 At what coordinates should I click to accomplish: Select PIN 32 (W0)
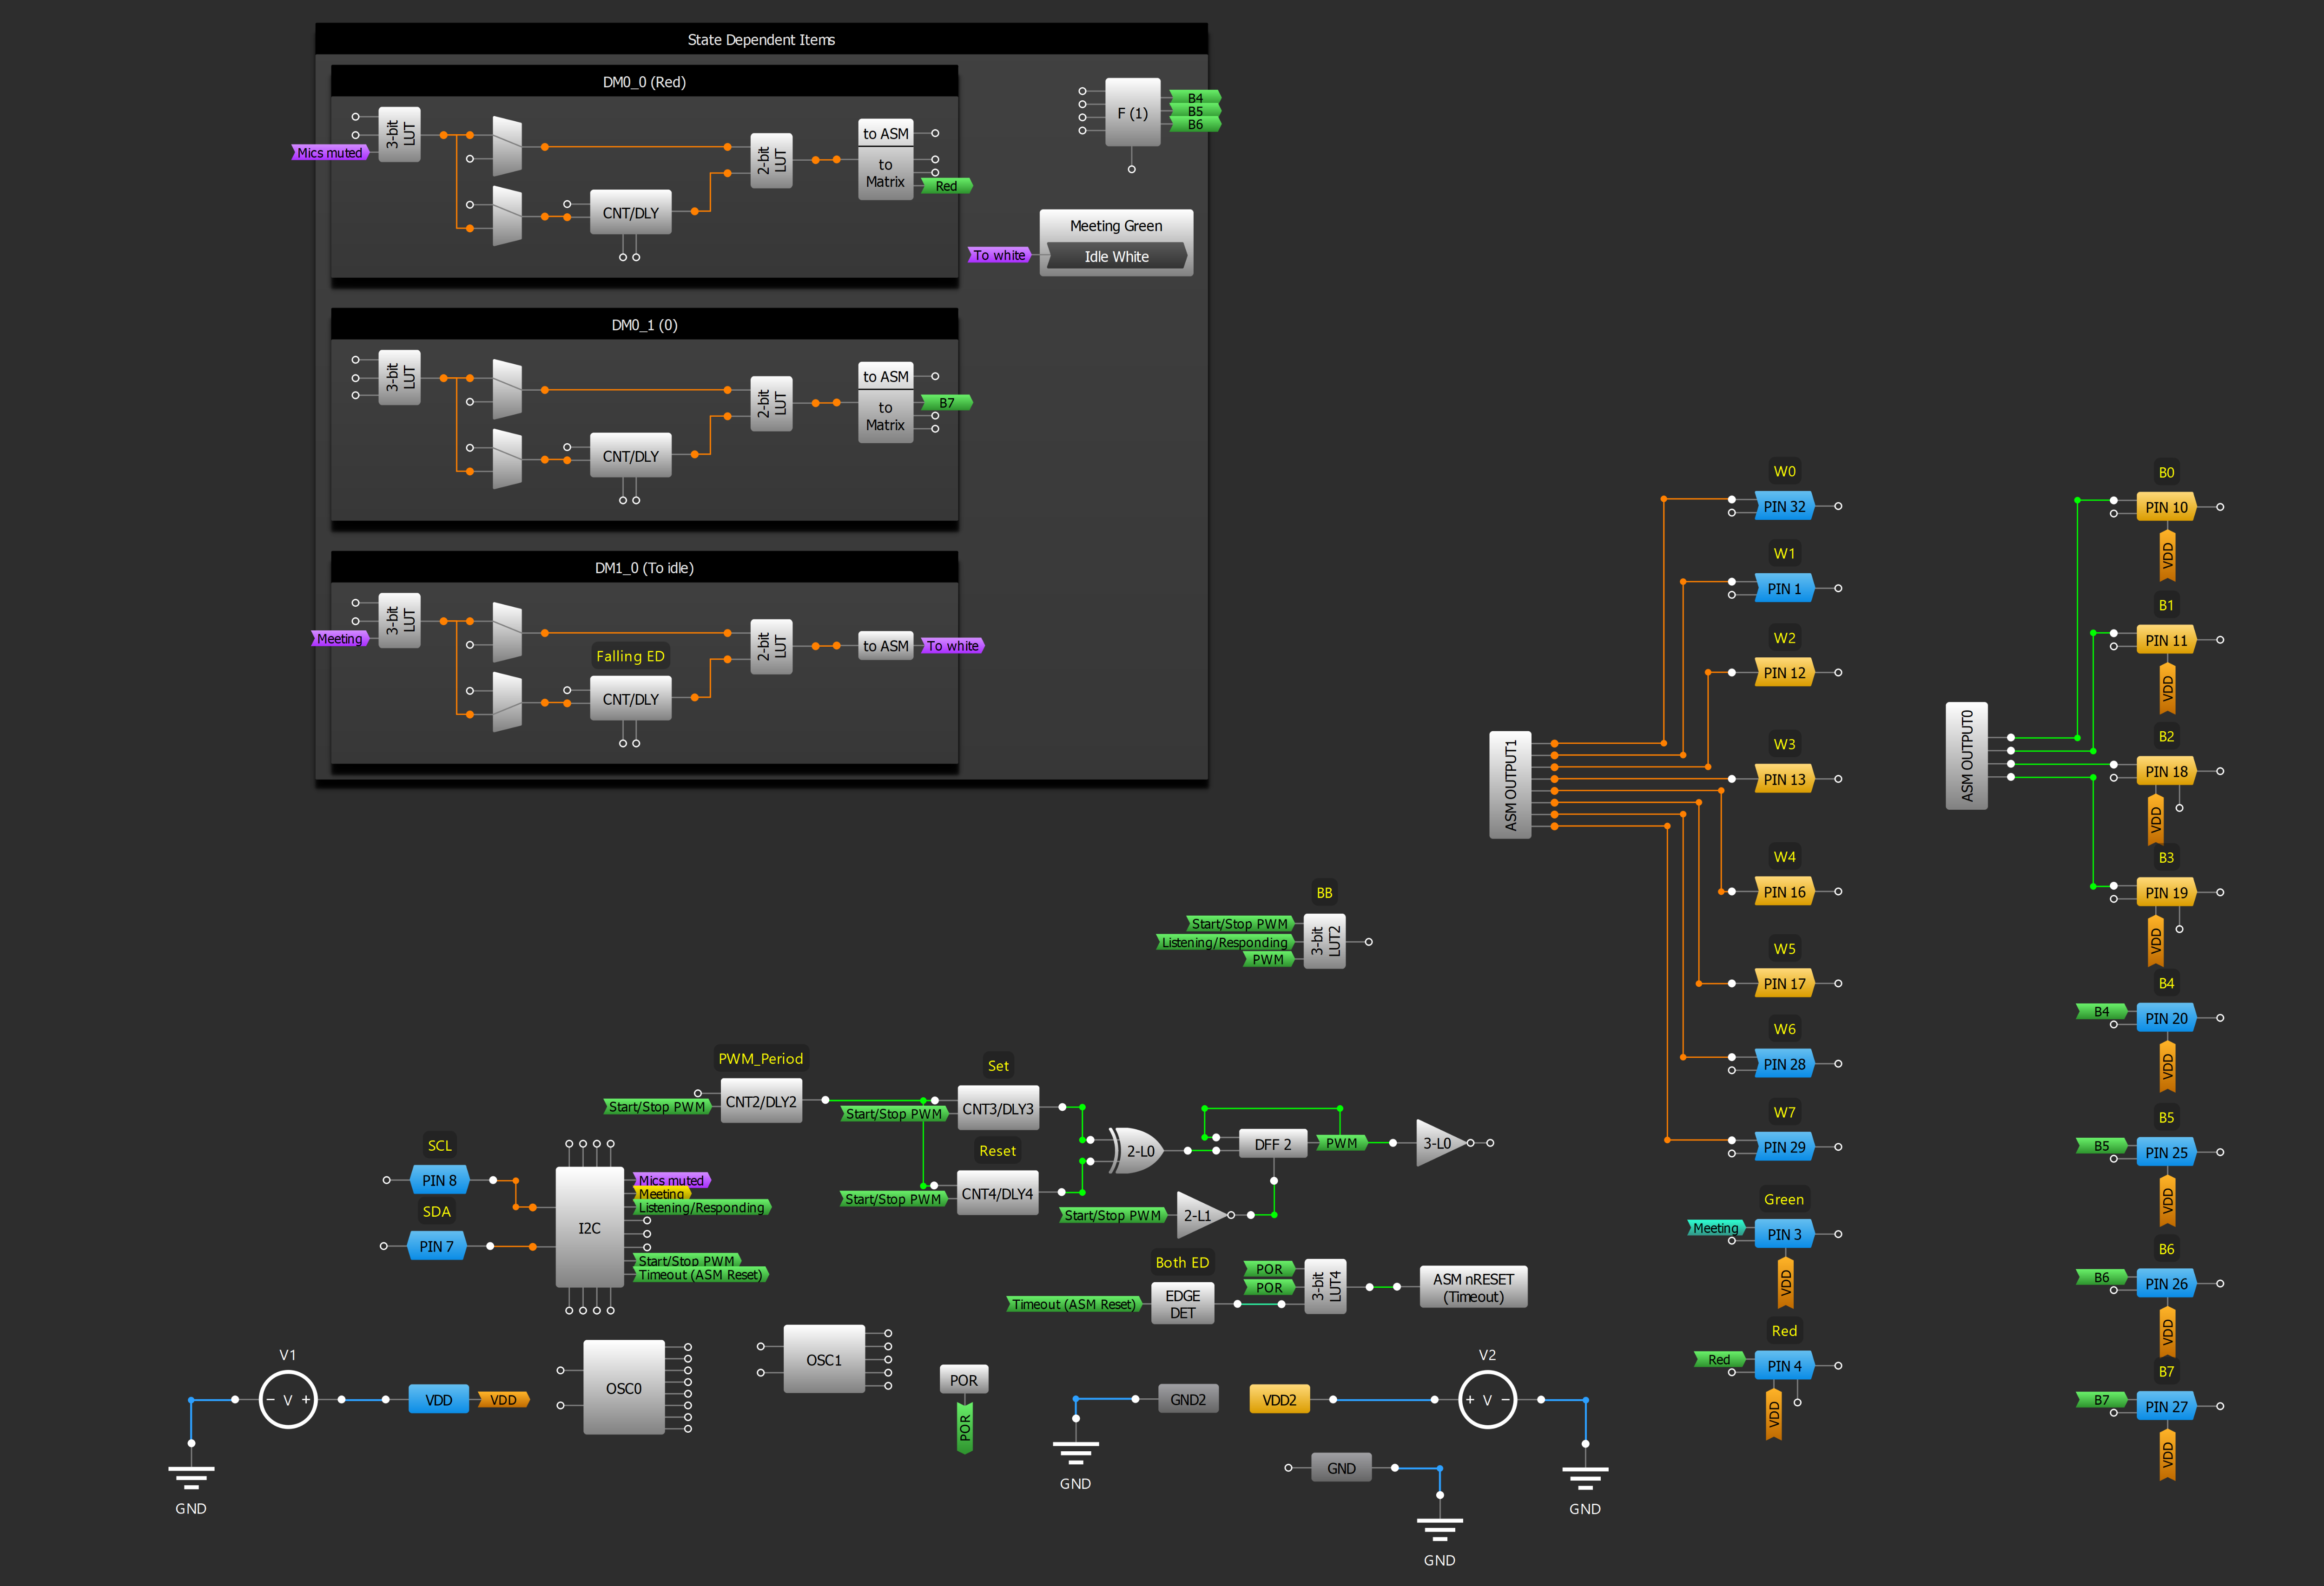pos(1784,507)
